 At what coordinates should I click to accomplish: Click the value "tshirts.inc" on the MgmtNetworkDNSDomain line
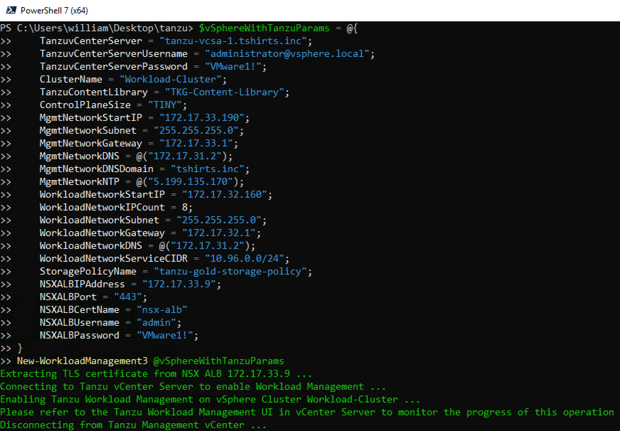[207, 169]
